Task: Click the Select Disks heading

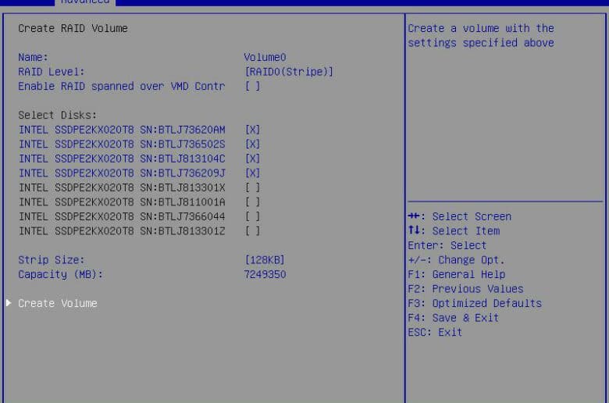Action: coord(58,115)
